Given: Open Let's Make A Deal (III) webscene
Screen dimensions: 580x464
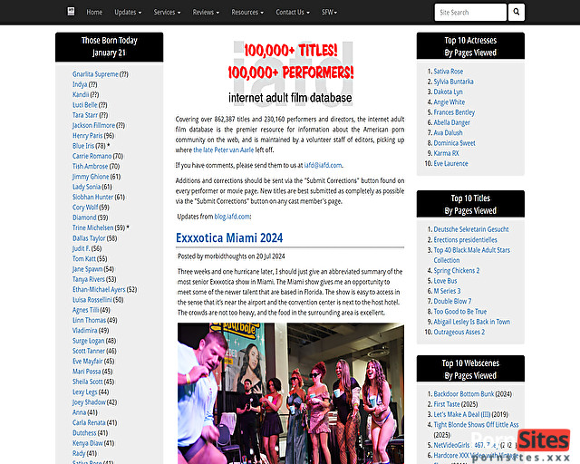Looking at the screenshot, I should (462, 414).
